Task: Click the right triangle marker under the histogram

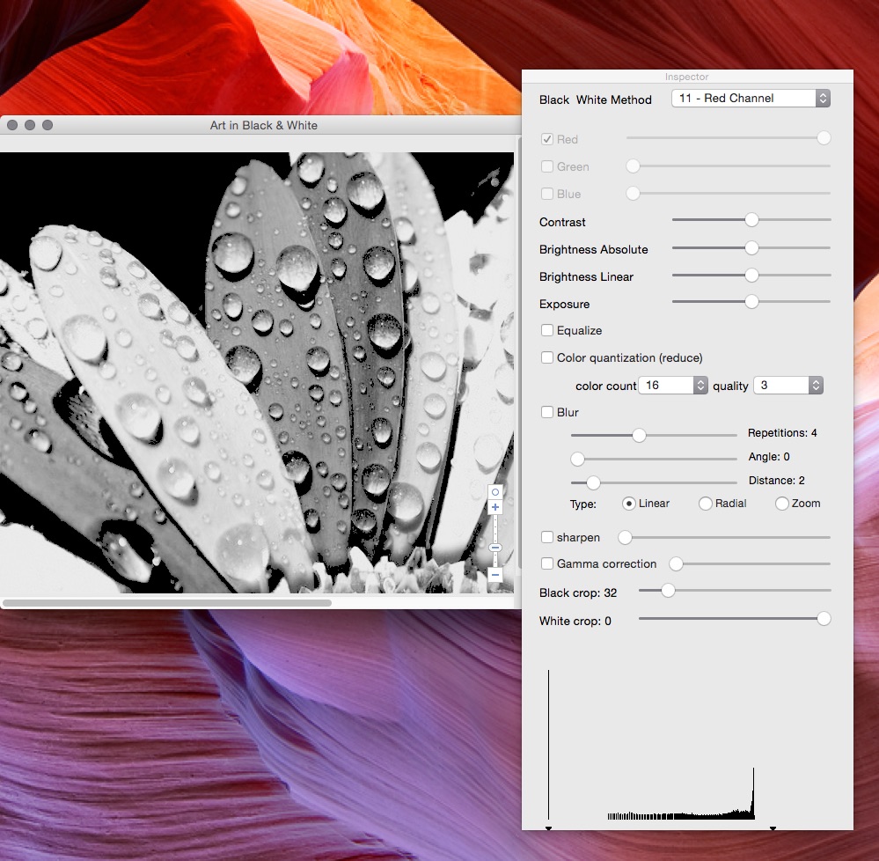Action: (x=773, y=828)
